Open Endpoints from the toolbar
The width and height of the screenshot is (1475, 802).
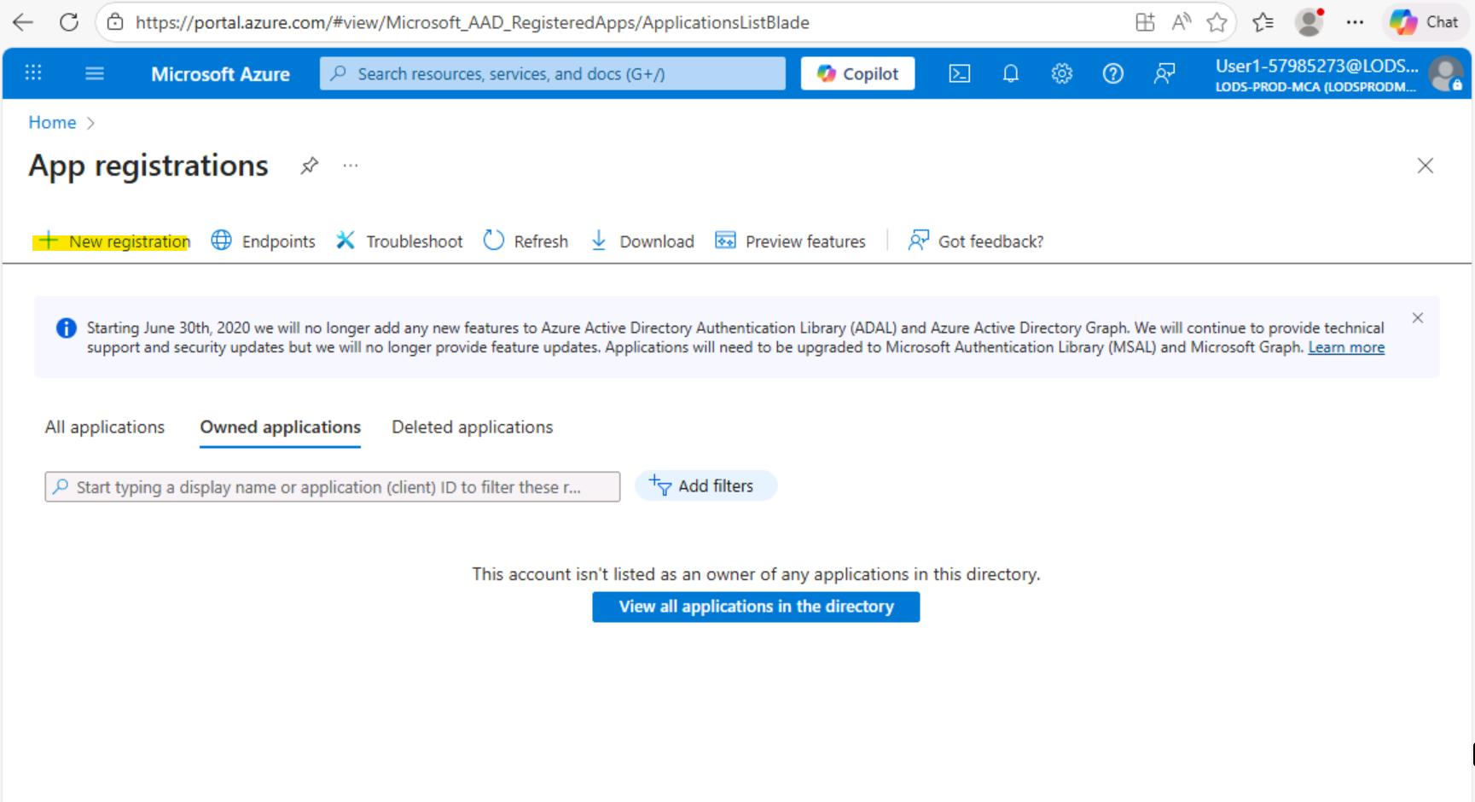click(x=264, y=241)
